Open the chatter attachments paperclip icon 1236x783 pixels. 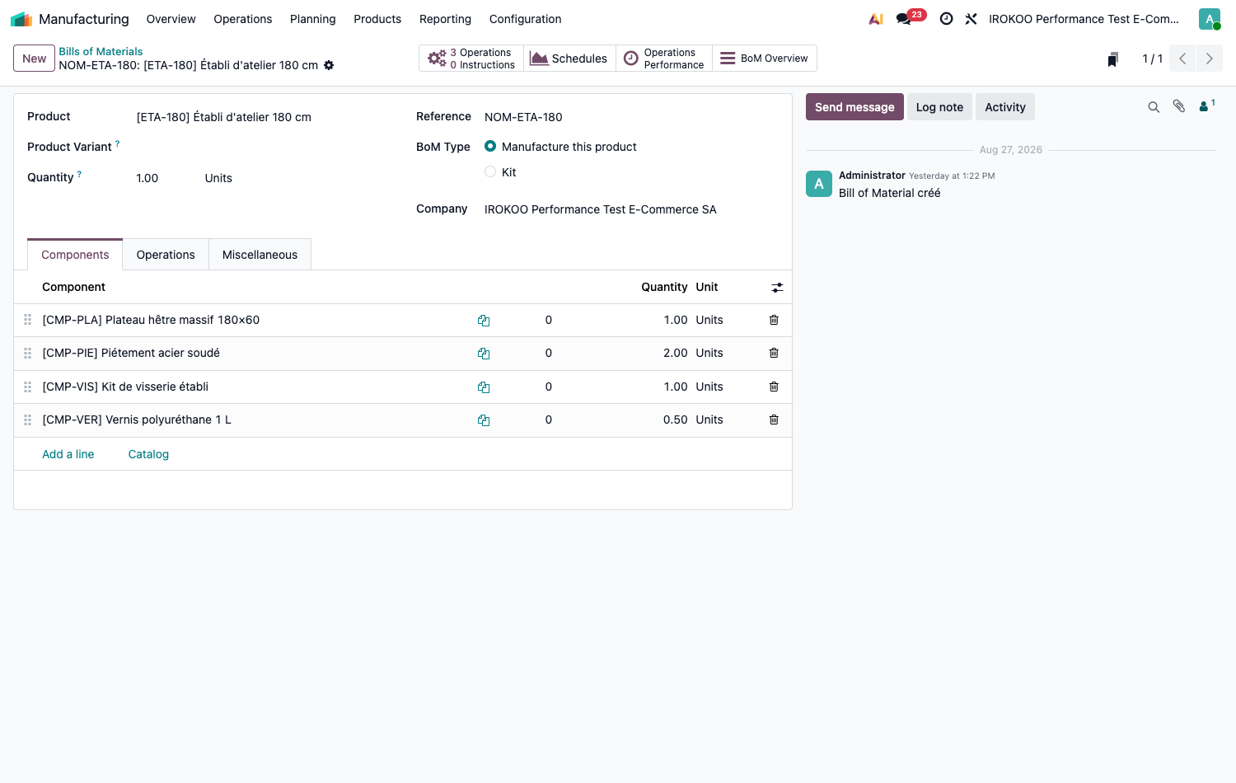click(1179, 106)
